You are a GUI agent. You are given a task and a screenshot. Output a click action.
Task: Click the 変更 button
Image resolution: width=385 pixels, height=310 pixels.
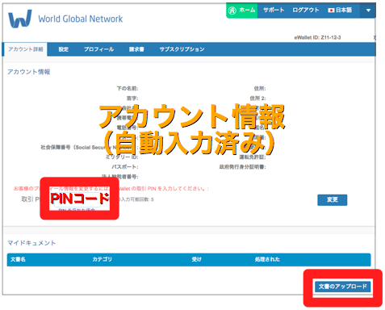[333, 199]
